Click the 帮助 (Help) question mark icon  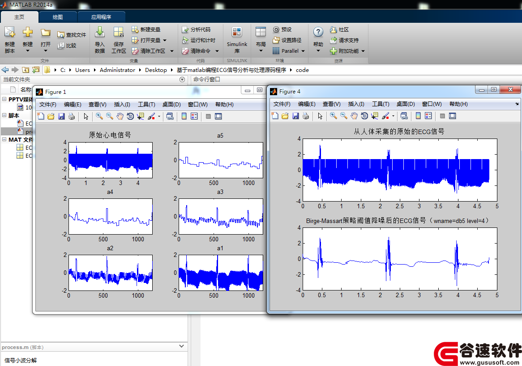[x=318, y=32]
